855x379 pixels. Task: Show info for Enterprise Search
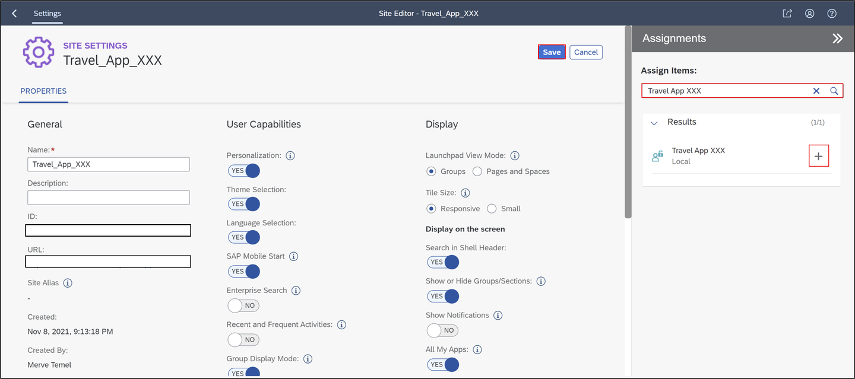coord(296,291)
